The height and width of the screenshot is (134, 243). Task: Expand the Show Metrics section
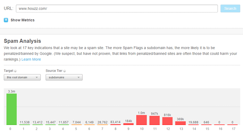point(23,20)
